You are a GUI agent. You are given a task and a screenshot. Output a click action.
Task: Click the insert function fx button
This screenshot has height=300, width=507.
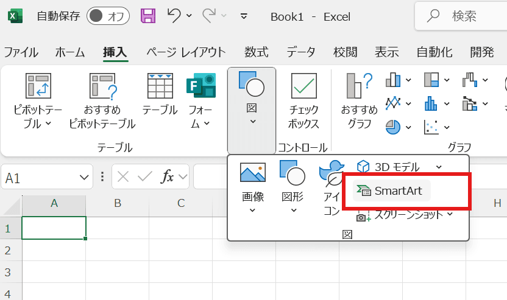click(x=167, y=178)
